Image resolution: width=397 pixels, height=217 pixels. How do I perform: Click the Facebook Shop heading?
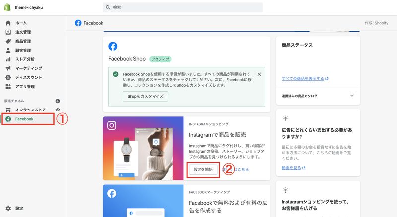(127, 59)
